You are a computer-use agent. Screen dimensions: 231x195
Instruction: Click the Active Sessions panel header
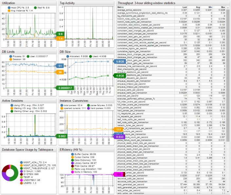[x=12, y=101]
